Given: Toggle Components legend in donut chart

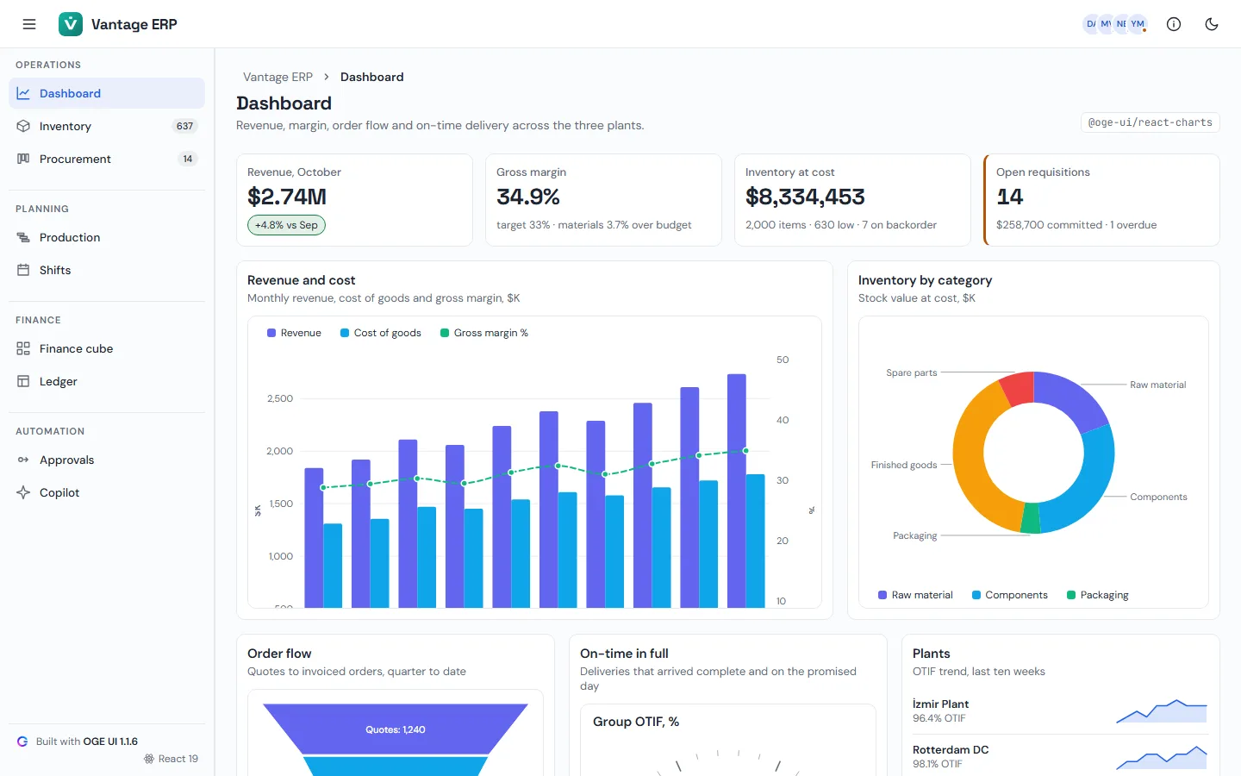Looking at the screenshot, I should pyautogui.click(x=1010, y=595).
